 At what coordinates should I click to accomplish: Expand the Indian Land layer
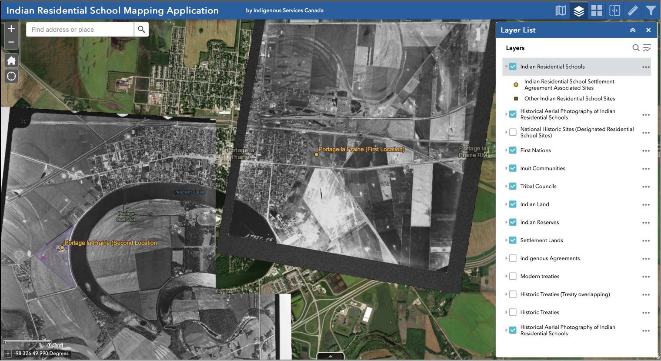click(x=506, y=204)
